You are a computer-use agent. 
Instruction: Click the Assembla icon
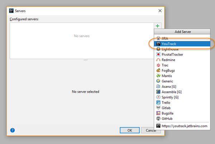(158, 92)
